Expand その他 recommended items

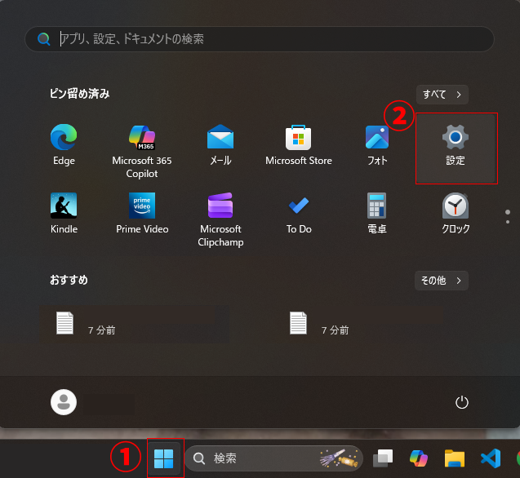click(x=442, y=281)
